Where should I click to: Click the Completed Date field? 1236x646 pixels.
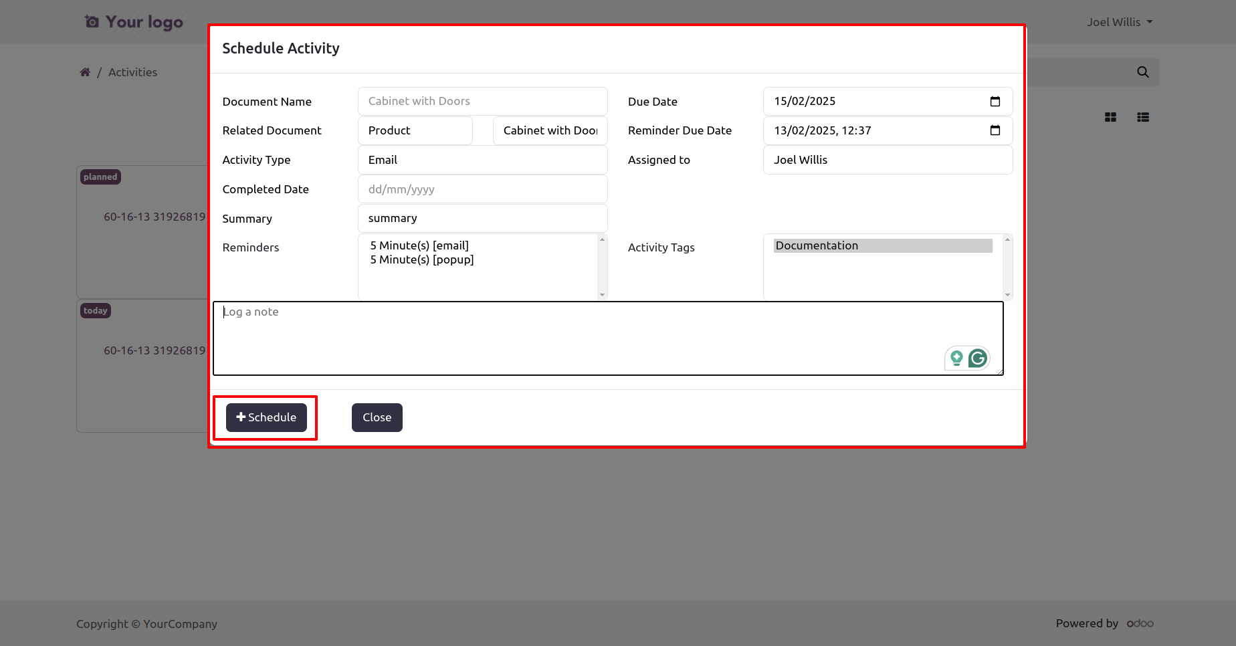coord(483,189)
